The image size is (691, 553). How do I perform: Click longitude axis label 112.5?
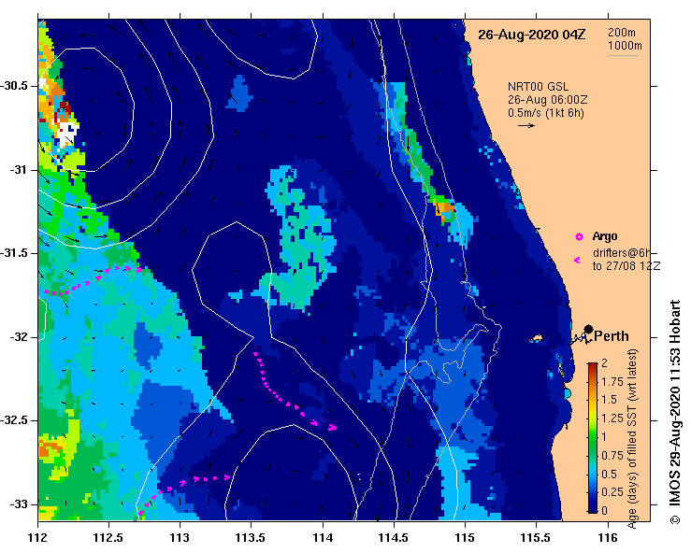tap(108, 538)
